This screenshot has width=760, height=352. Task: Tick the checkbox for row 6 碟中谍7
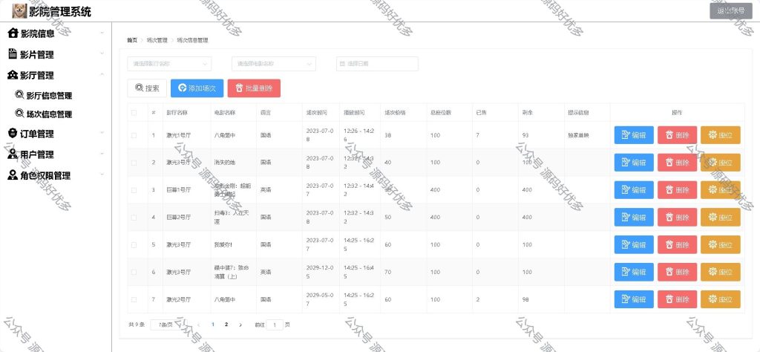click(x=134, y=272)
